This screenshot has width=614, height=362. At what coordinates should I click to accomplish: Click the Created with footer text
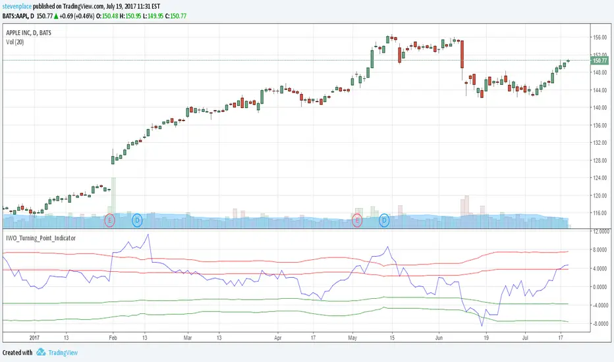tap(18, 353)
